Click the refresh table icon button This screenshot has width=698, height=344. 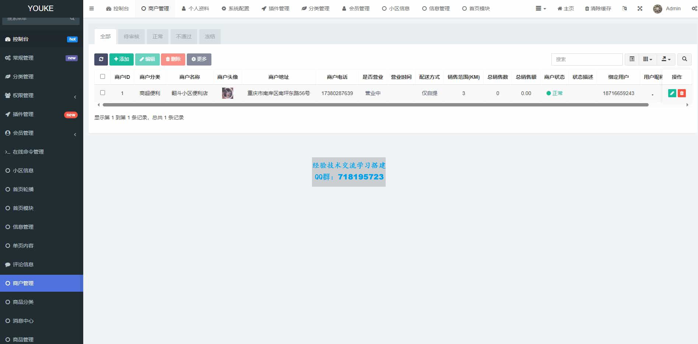pyautogui.click(x=101, y=59)
